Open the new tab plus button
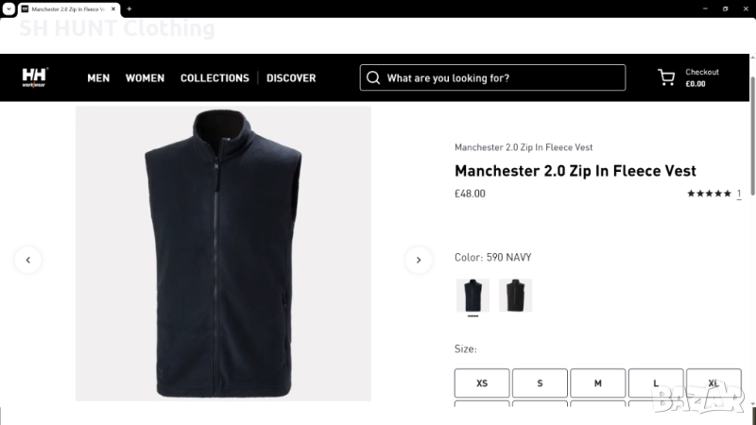This screenshot has width=756, height=425. (129, 8)
